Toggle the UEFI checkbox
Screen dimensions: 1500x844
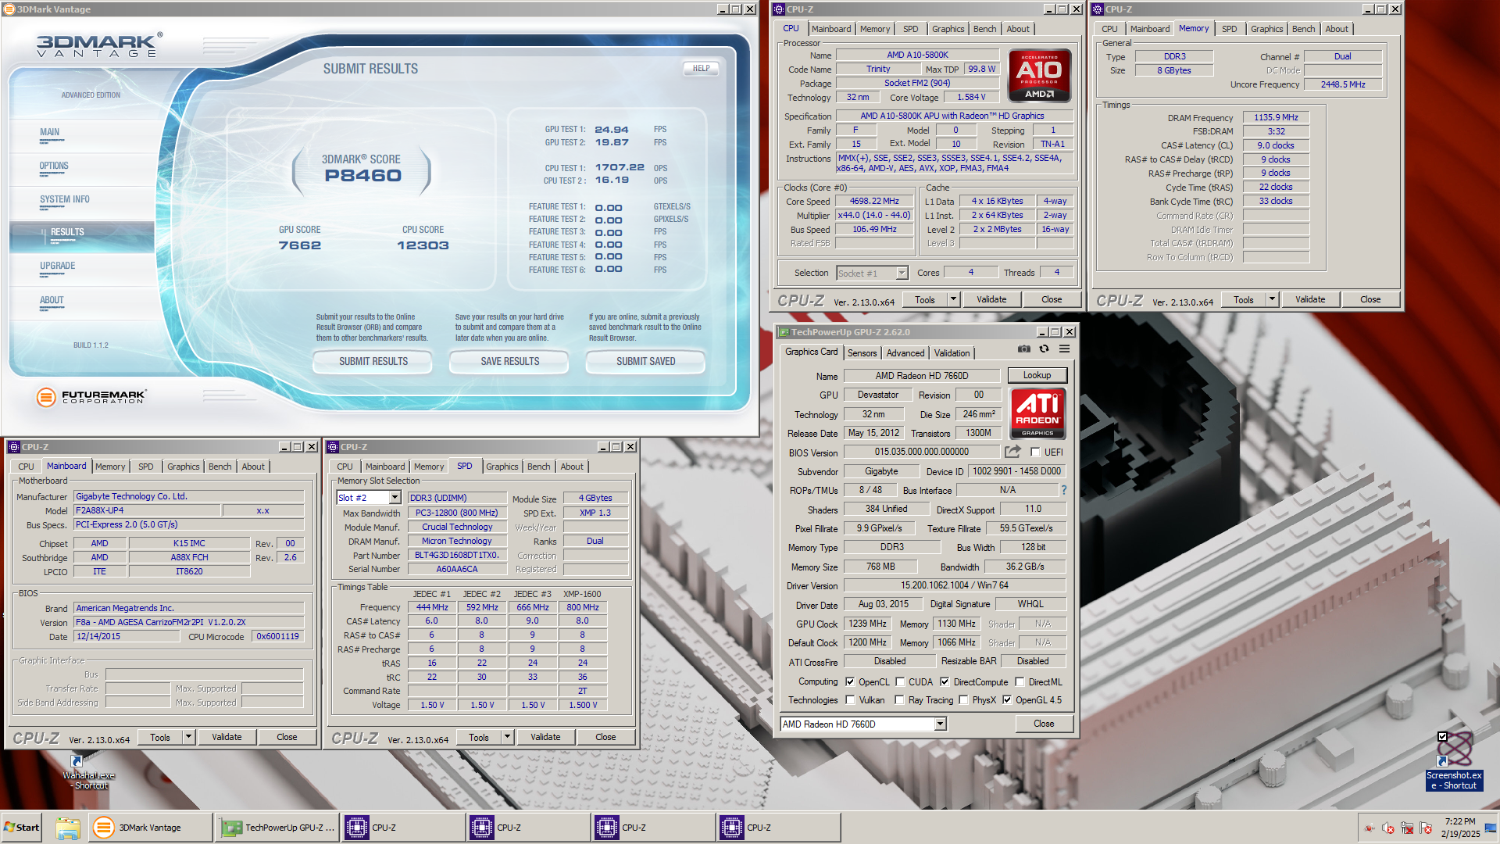tap(1035, 452)
